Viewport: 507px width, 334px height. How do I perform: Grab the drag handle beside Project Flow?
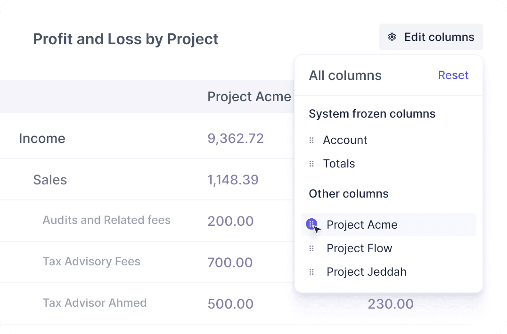311,248
